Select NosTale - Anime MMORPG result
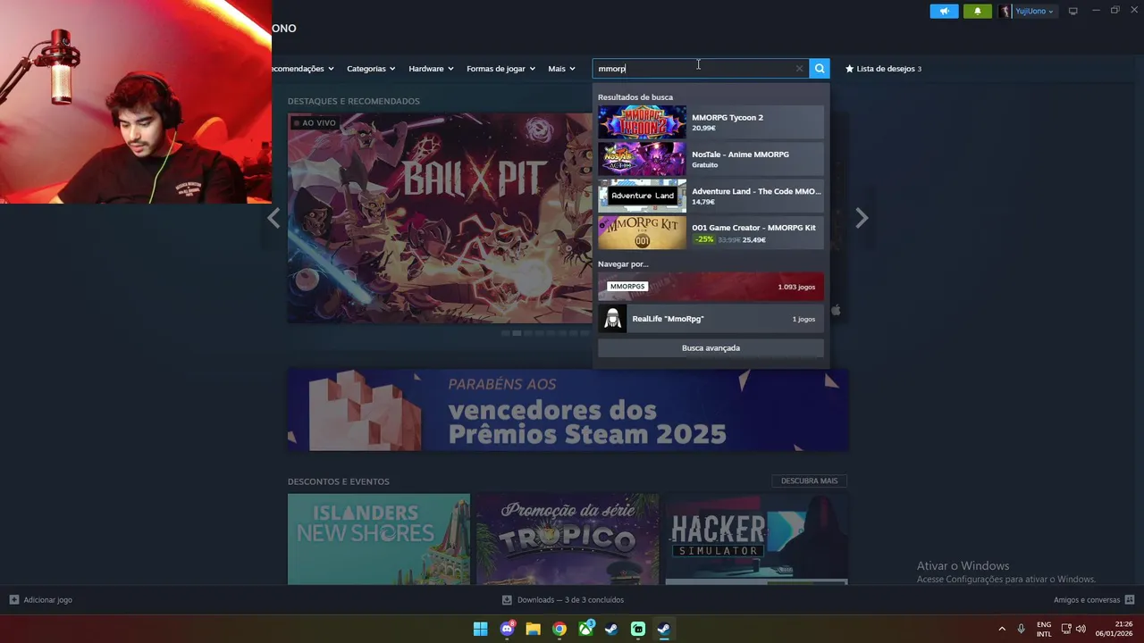This screenshot has height=643, width=1144. 711,159
